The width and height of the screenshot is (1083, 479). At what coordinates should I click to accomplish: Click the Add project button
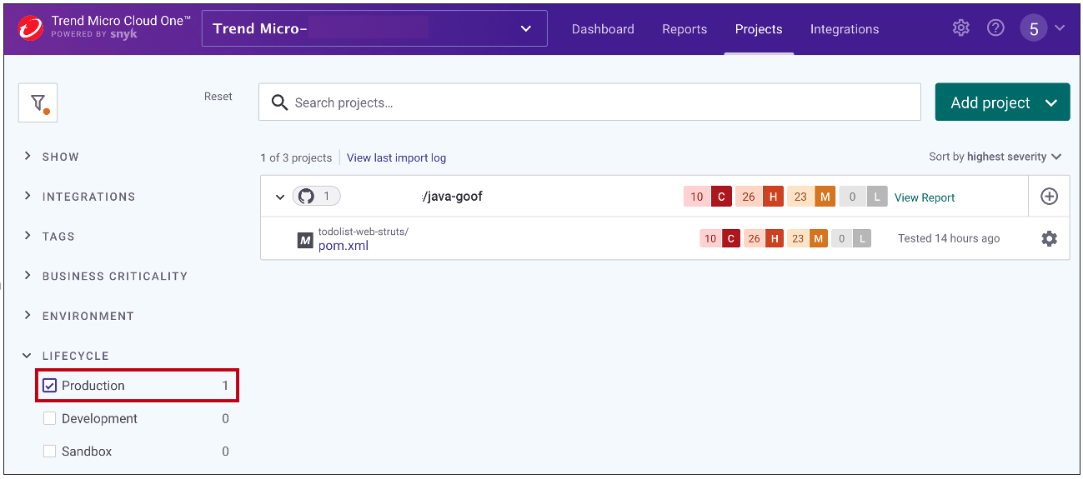tap(1002, 102)
